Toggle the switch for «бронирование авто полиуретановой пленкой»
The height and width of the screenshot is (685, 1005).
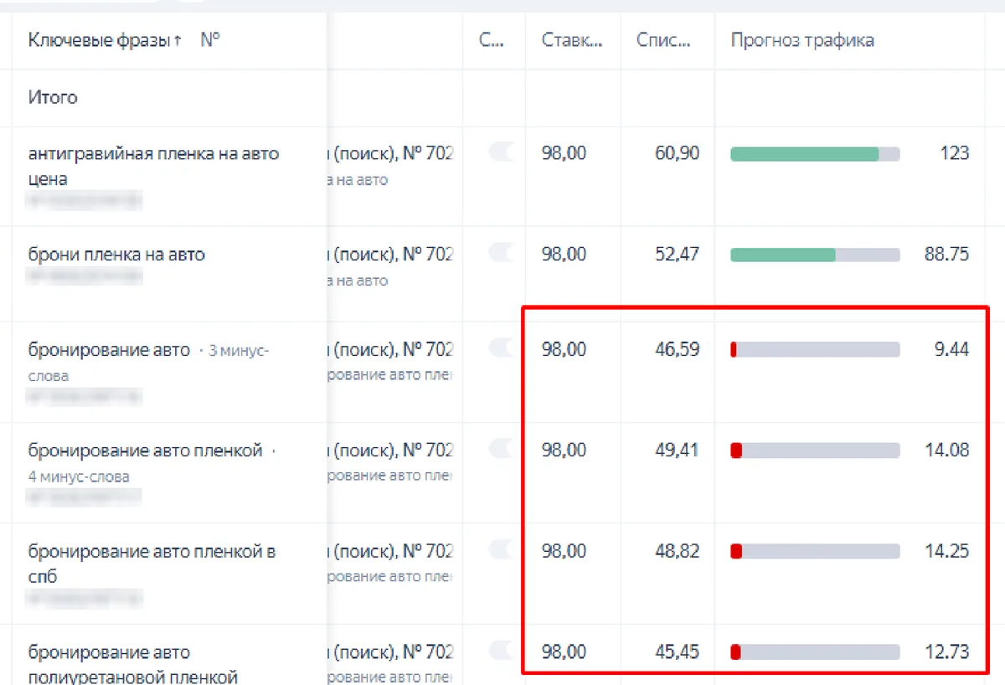pos(501,650)
